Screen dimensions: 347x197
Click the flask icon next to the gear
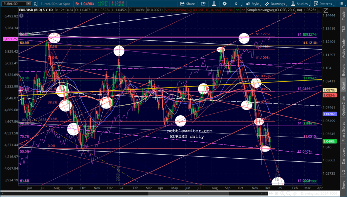tap(214, 4)
